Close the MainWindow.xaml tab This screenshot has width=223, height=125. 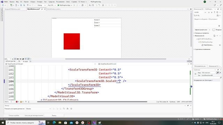(45, 9)
